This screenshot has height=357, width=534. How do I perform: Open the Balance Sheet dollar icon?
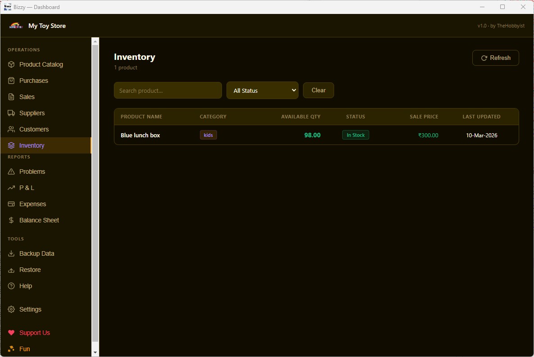11,220
